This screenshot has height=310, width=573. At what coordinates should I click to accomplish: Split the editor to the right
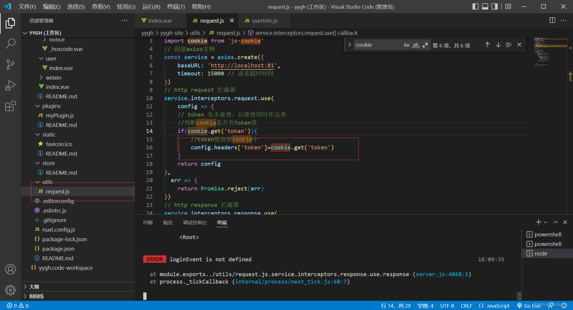[552, 20]
